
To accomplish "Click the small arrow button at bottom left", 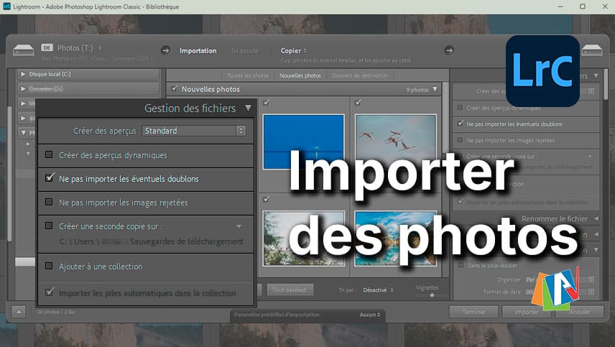I will click(19, 312).
